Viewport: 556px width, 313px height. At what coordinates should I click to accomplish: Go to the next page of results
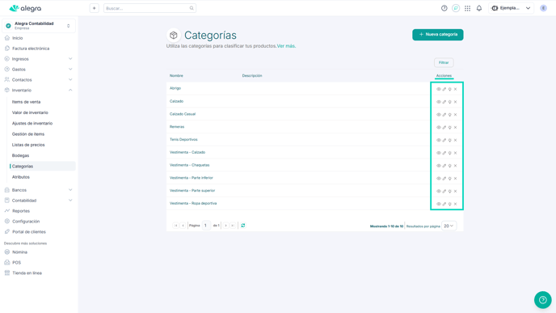[x=225, y=226]
